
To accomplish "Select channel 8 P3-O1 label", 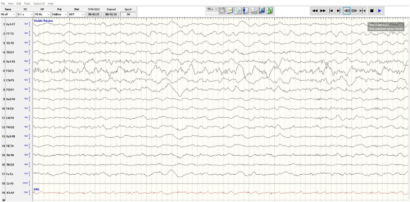I will pyautogui.click(x=11, y=90).
